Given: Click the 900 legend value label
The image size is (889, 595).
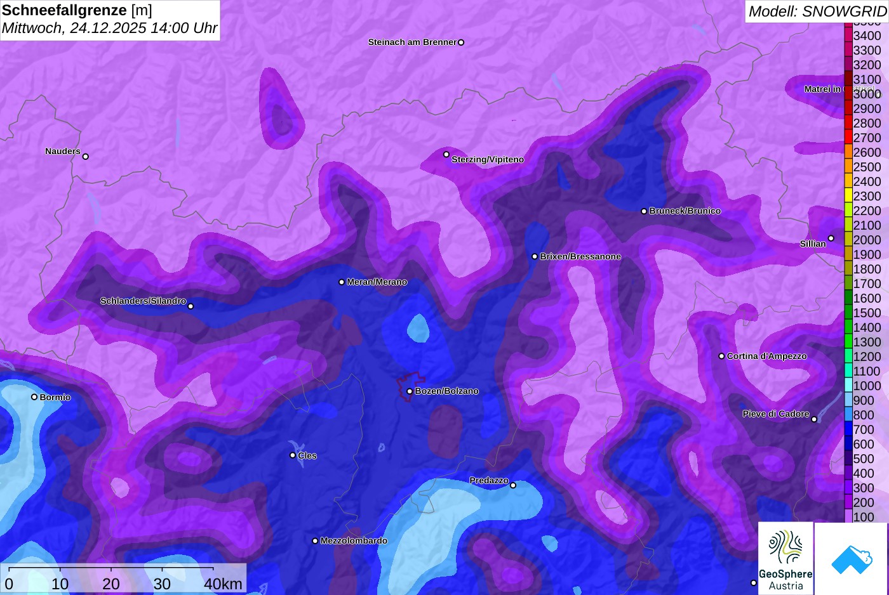Looking at the screenshot, I should (x=864, y=400).
